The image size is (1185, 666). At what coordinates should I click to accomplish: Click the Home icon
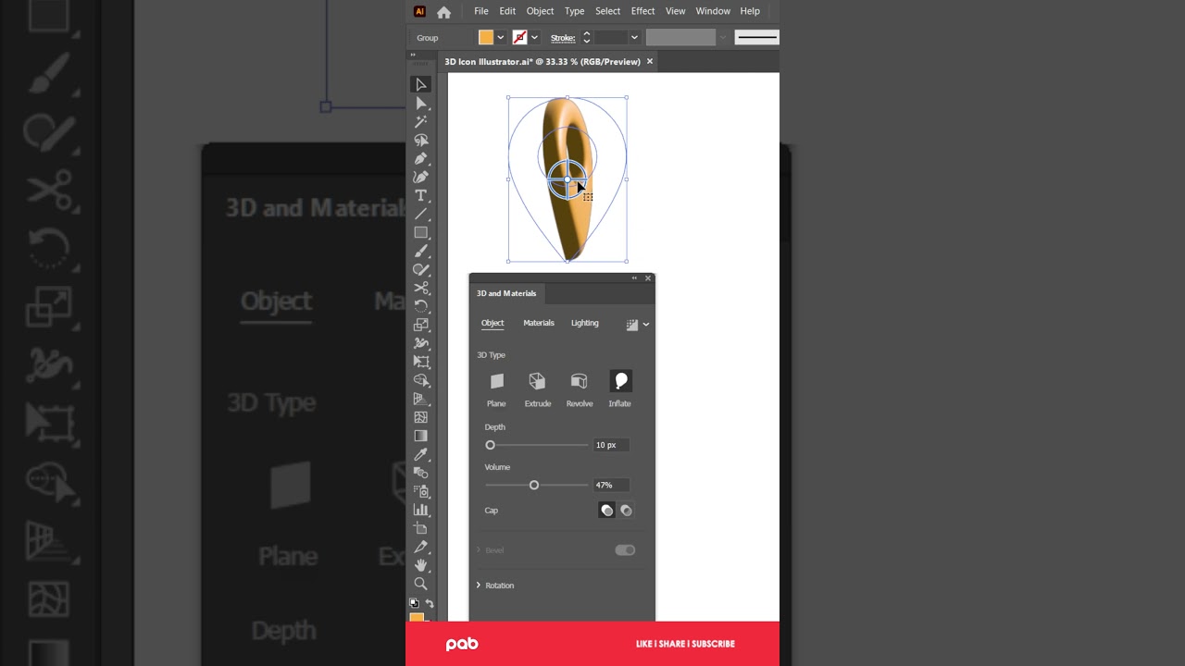[443, 12]
